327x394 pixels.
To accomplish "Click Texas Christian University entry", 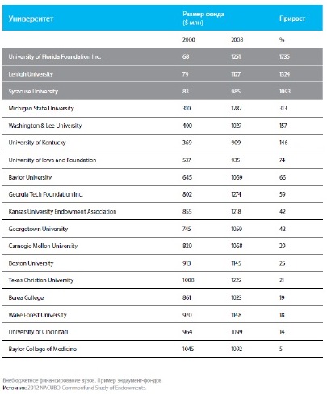I will coord(41,280).
